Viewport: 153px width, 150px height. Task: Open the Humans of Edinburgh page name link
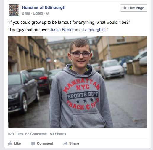[x=44, y=7]
